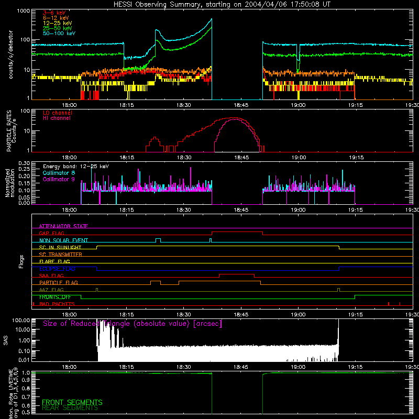Click the PARTICLE FLAG label
The image size is (419, 419).
click(x=59, y=282)
